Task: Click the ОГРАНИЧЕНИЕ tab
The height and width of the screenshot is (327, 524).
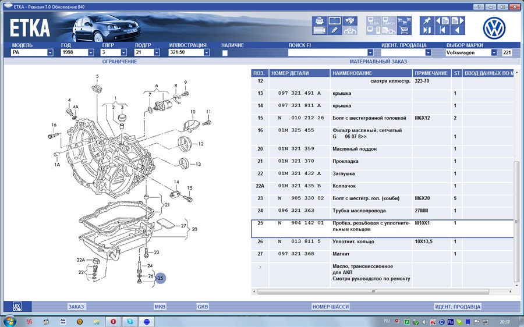Action: pyautogui.click(x=119, y=62)
